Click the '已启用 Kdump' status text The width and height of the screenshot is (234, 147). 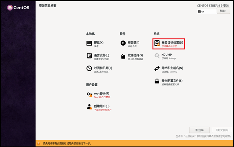tap(169, 58)
